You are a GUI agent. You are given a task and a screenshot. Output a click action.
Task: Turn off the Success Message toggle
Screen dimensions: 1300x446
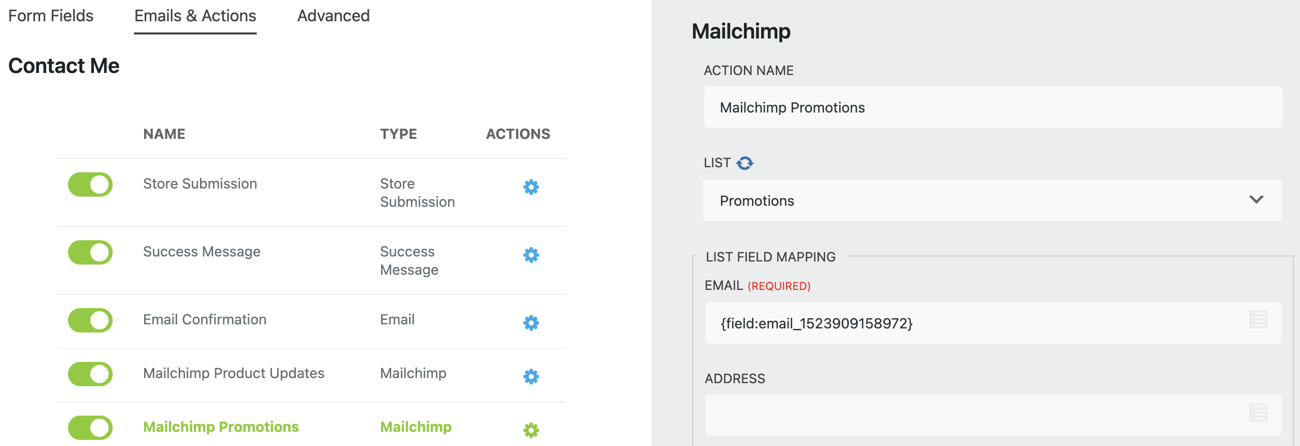[90, 252]
